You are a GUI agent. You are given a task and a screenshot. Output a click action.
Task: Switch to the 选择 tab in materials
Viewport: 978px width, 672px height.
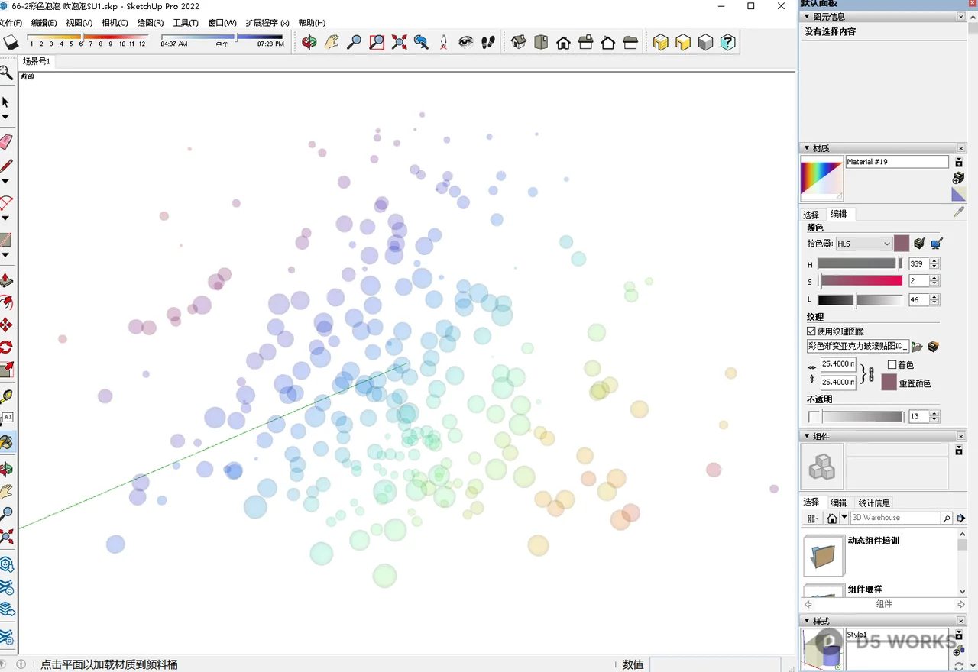[811, 215]
